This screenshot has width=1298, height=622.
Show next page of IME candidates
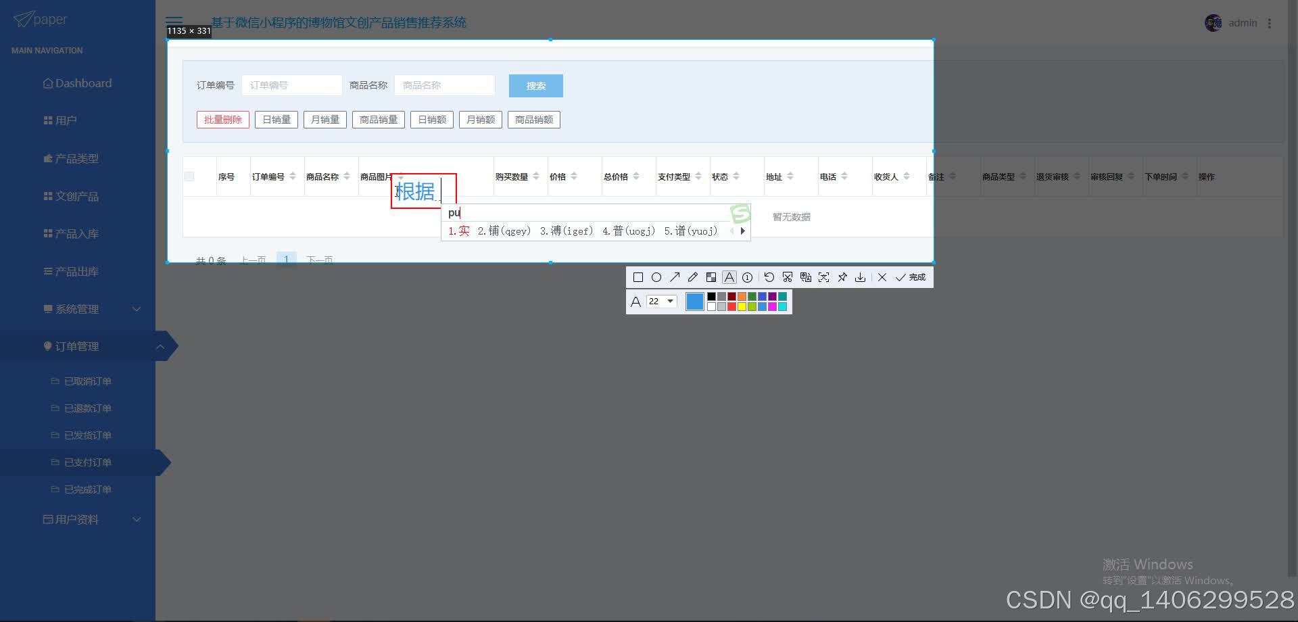coord(743,231)
